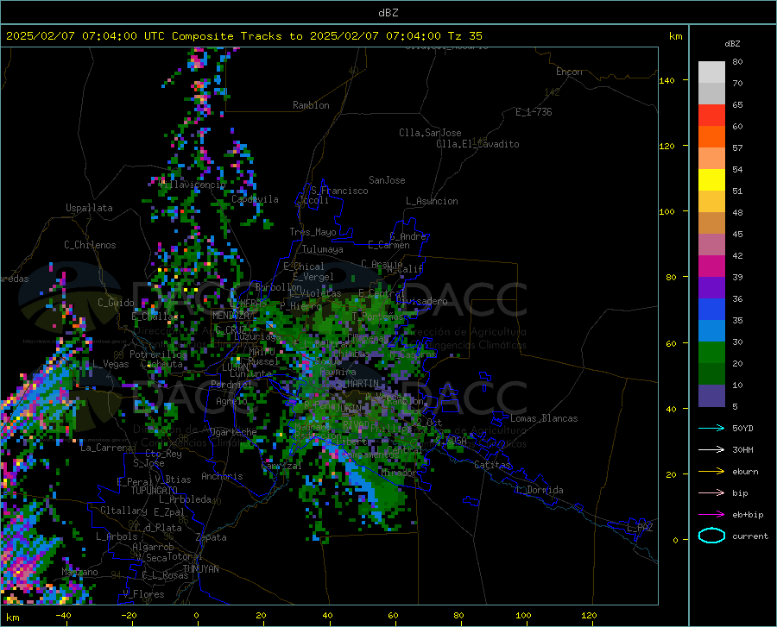The height and width of the screenshot is (627, 777).
Task: Click the 'E_1-736' map label
Action: (x=534, y=112)
